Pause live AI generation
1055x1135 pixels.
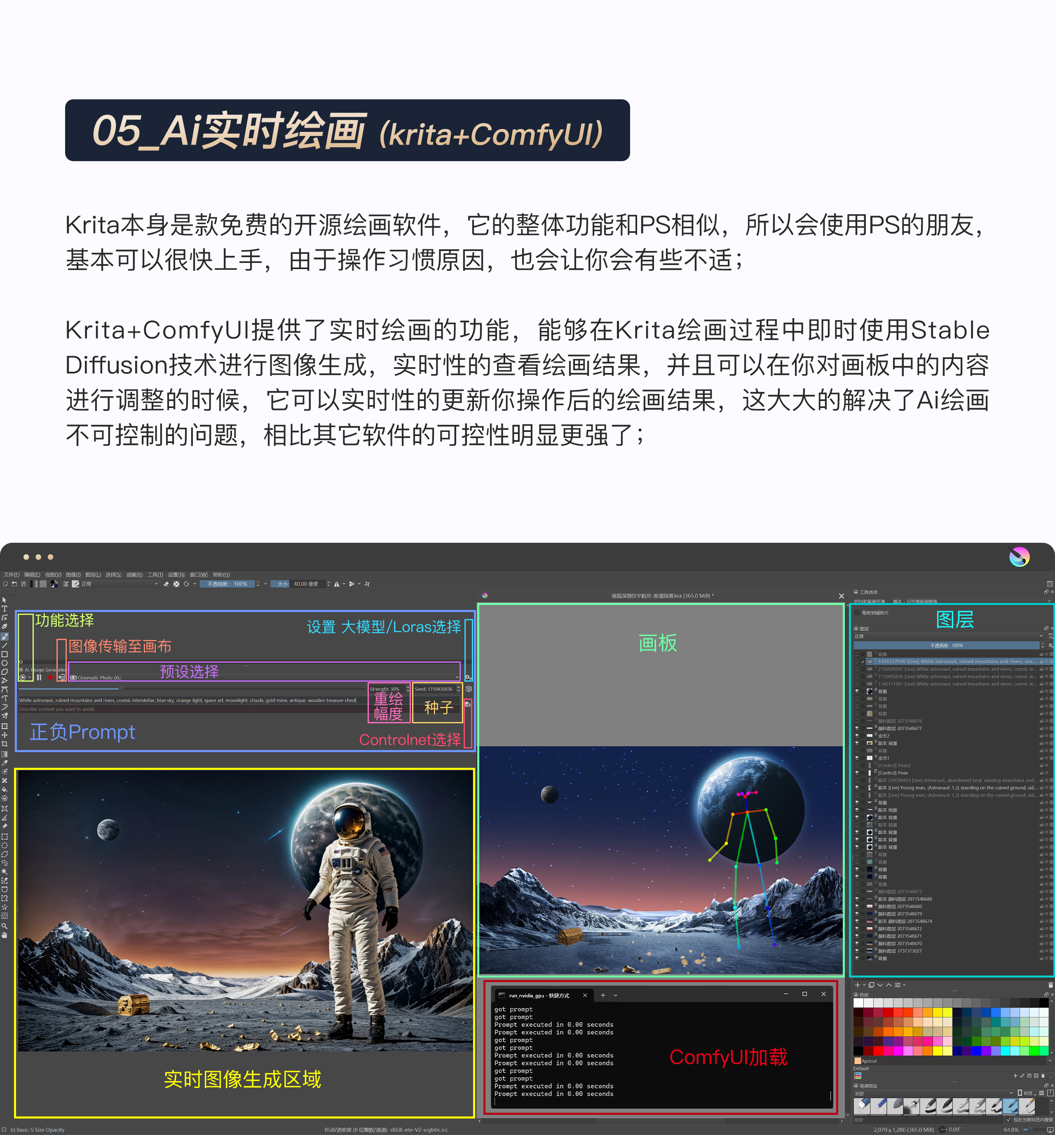(39, 678)
